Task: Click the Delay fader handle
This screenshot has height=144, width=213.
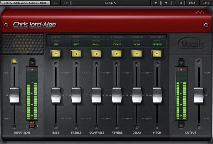Action: (x=137, y=95)
